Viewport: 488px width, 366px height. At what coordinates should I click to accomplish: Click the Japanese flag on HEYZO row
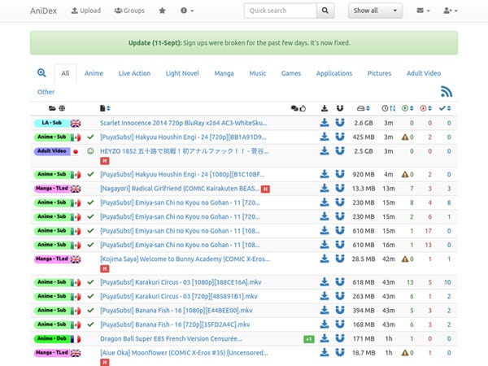[x=76, y=151]
